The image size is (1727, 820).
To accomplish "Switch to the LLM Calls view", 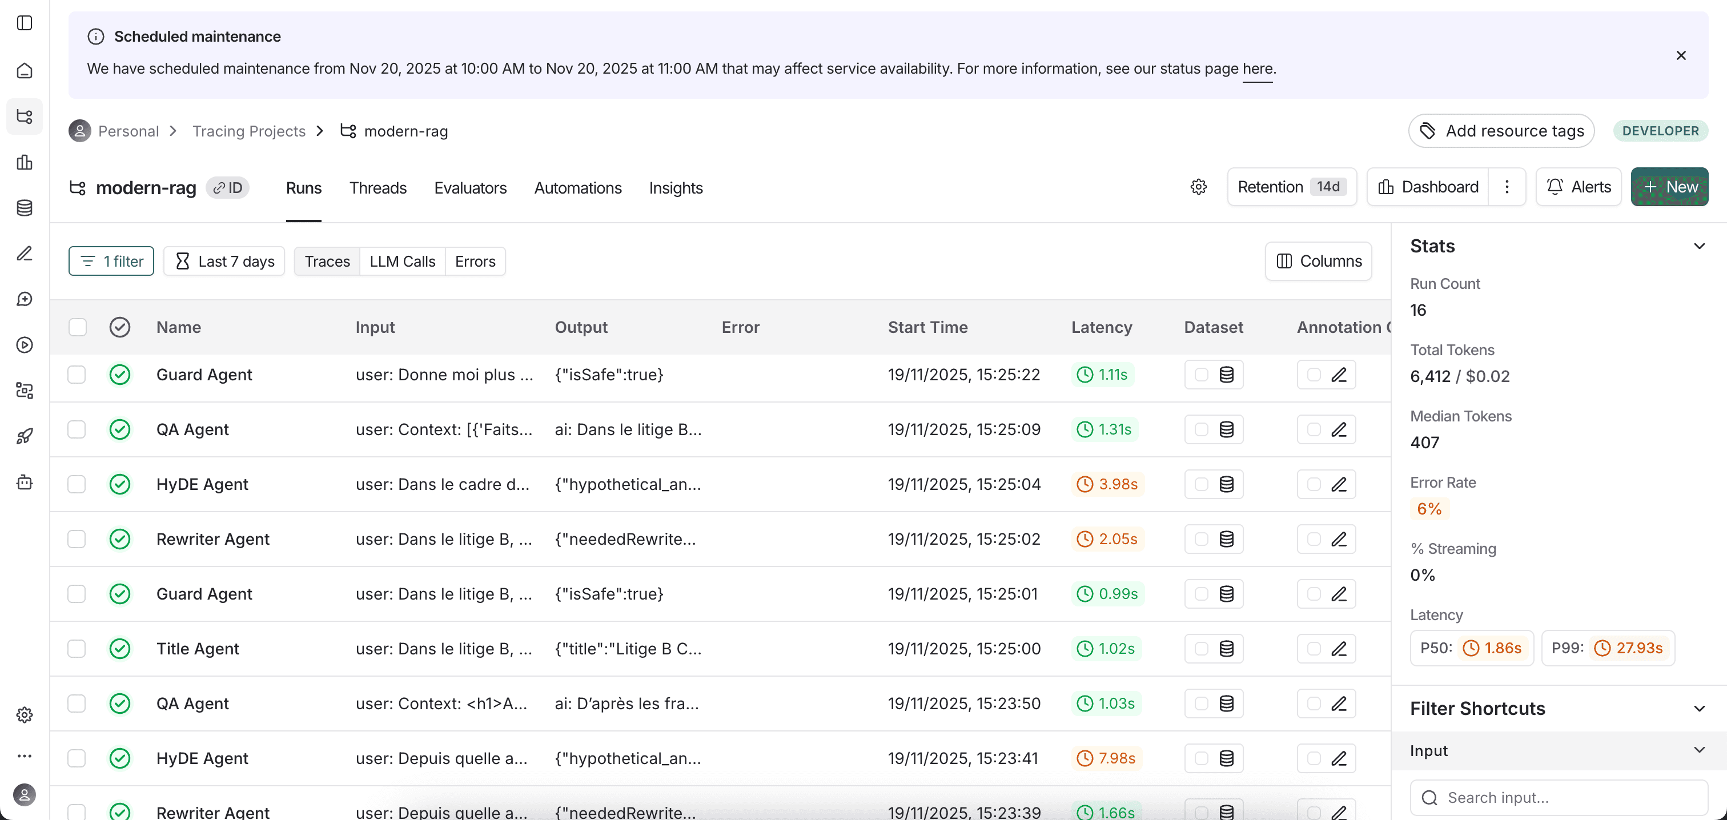I will coord(402,262).
